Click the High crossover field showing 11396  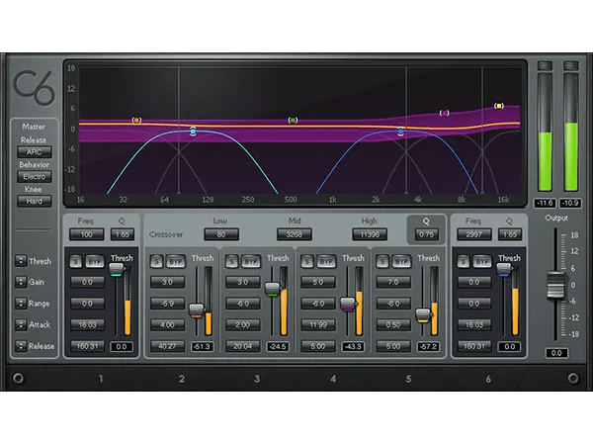370,234
